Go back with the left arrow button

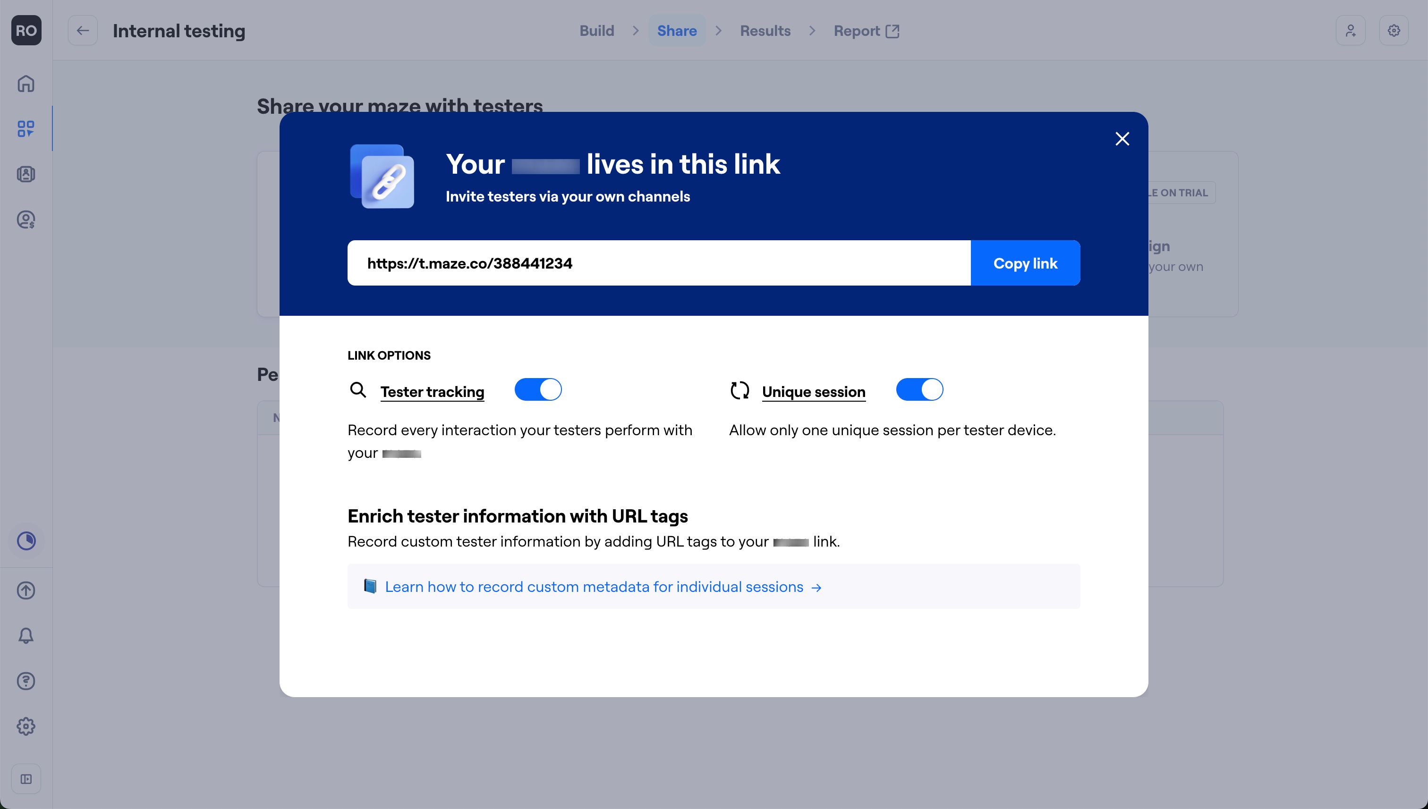pos(83,31)
